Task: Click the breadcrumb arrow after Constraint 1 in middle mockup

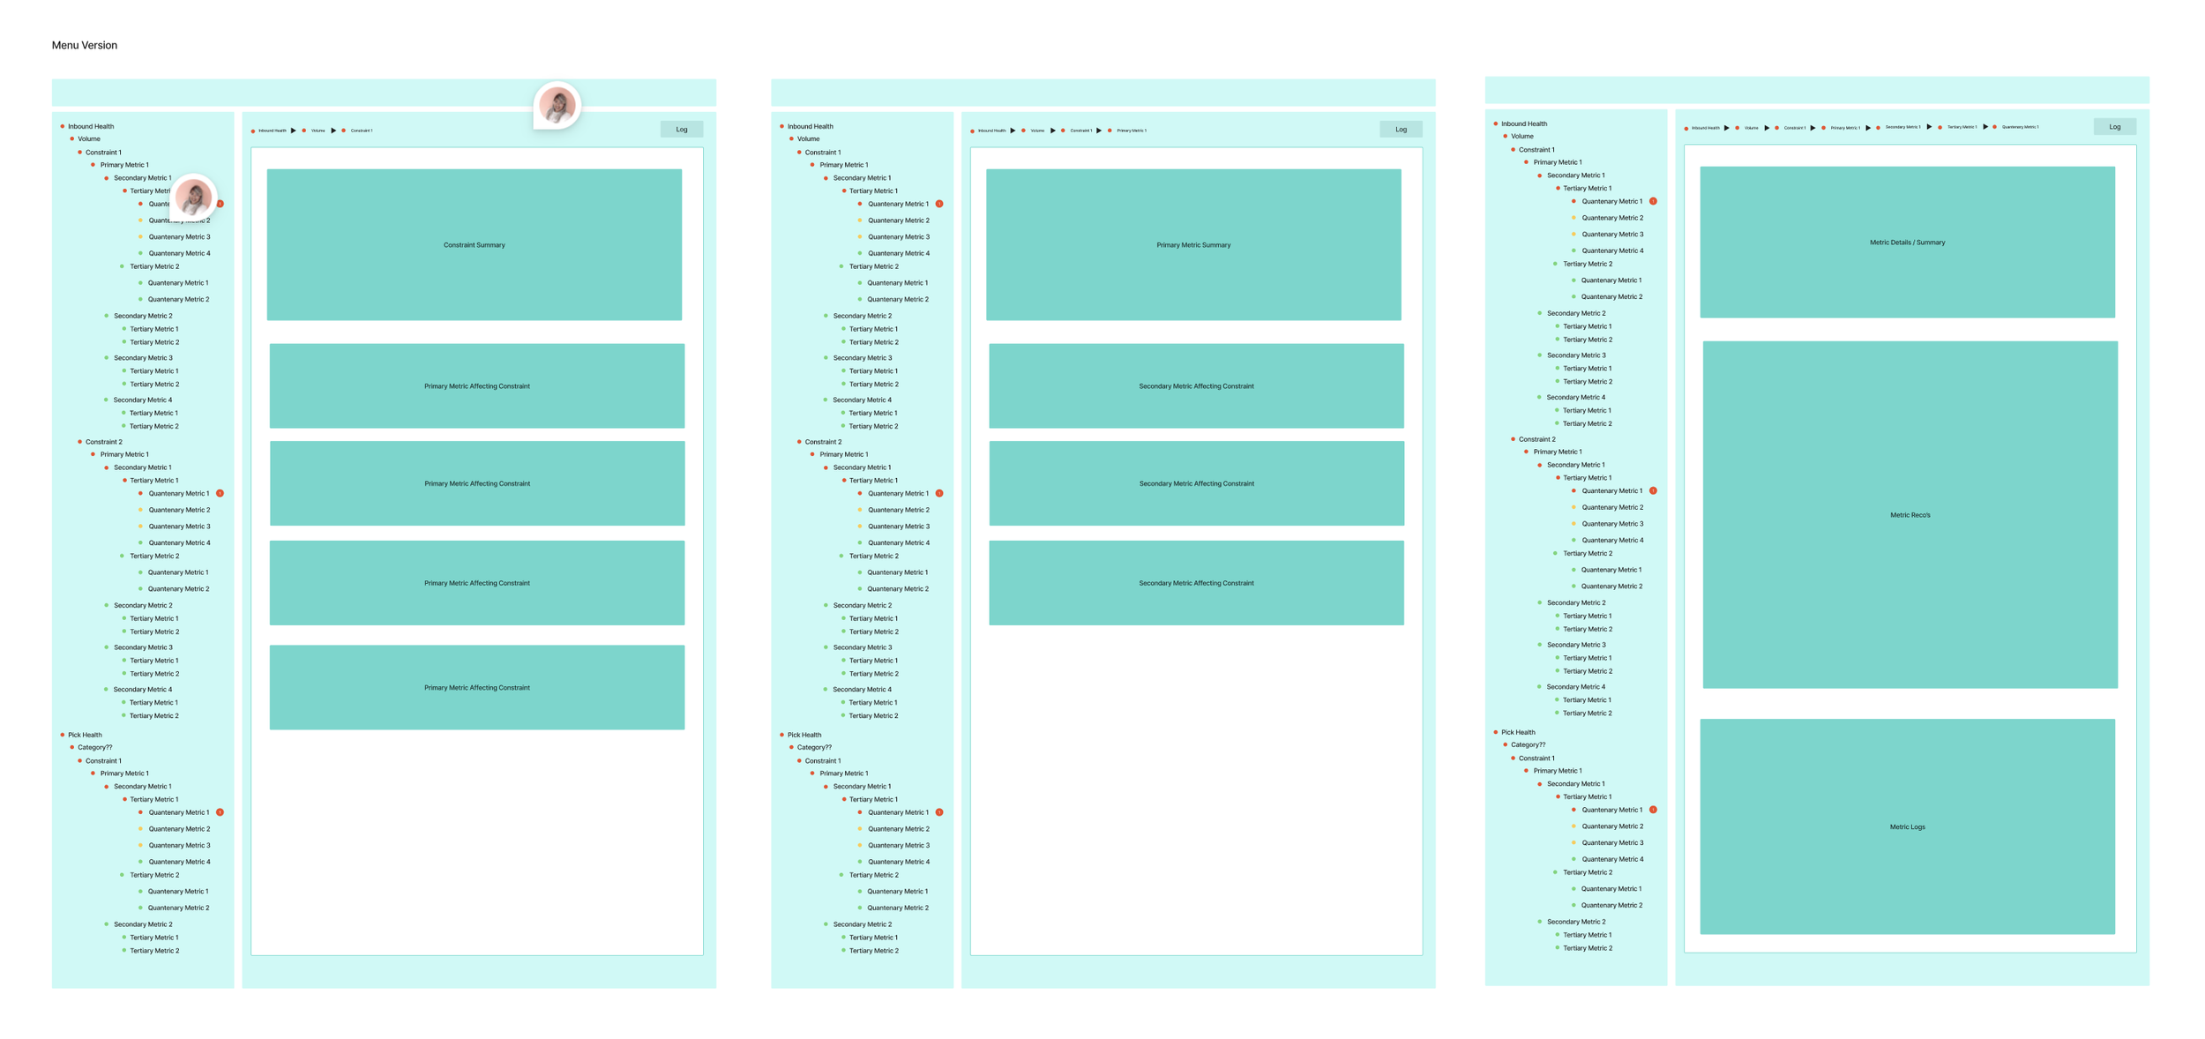Action: [x=1099, y=131]
